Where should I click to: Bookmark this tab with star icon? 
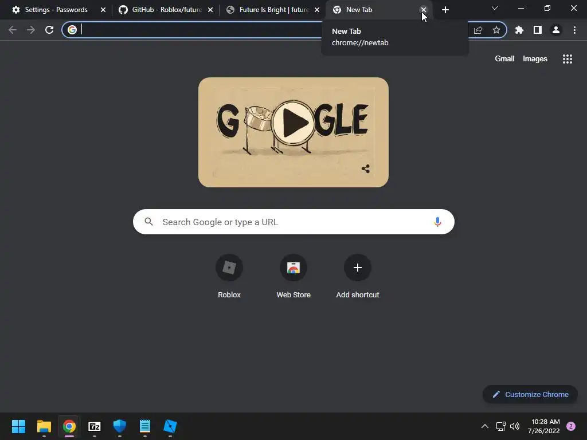[x=496, y=30]
